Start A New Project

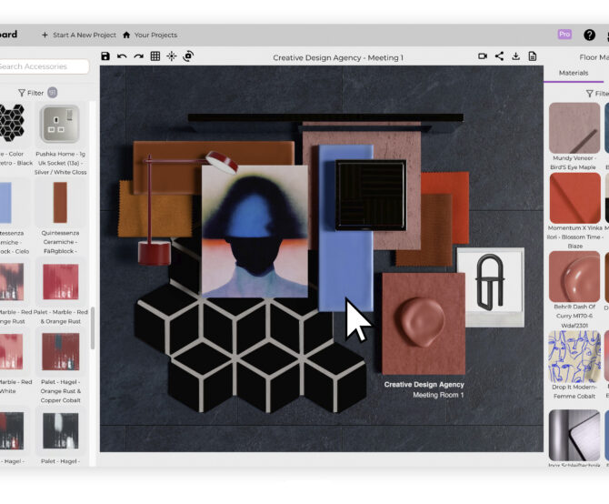(x=79, y=35)
